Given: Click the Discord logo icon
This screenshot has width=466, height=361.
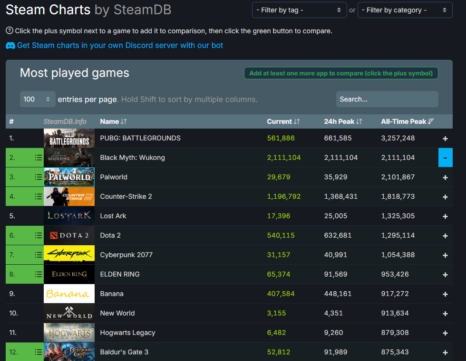Looking at the screenshot, I should pyautogui.click(x=10, y=46).
